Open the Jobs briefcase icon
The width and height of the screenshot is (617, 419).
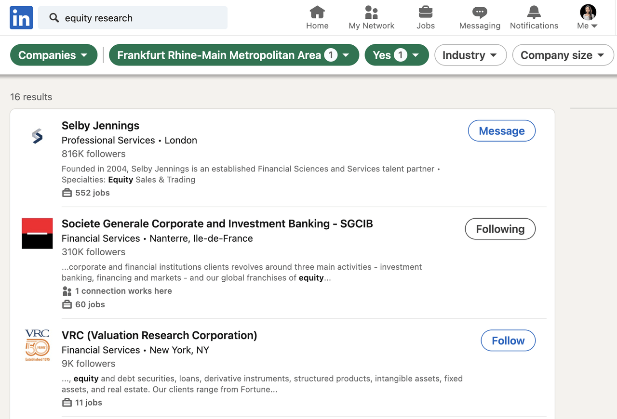pyautogui.click(x=426, y=12)
